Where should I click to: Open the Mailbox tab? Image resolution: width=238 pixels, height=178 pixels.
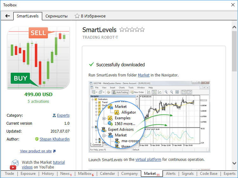pos(86,174)
